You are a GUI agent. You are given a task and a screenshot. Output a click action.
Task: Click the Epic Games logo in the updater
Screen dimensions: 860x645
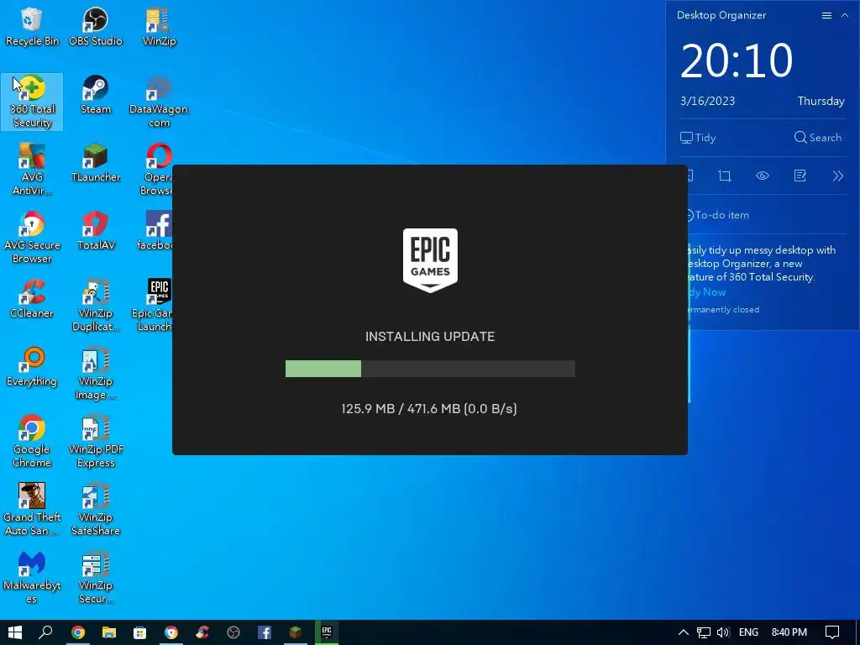[430, 260]
